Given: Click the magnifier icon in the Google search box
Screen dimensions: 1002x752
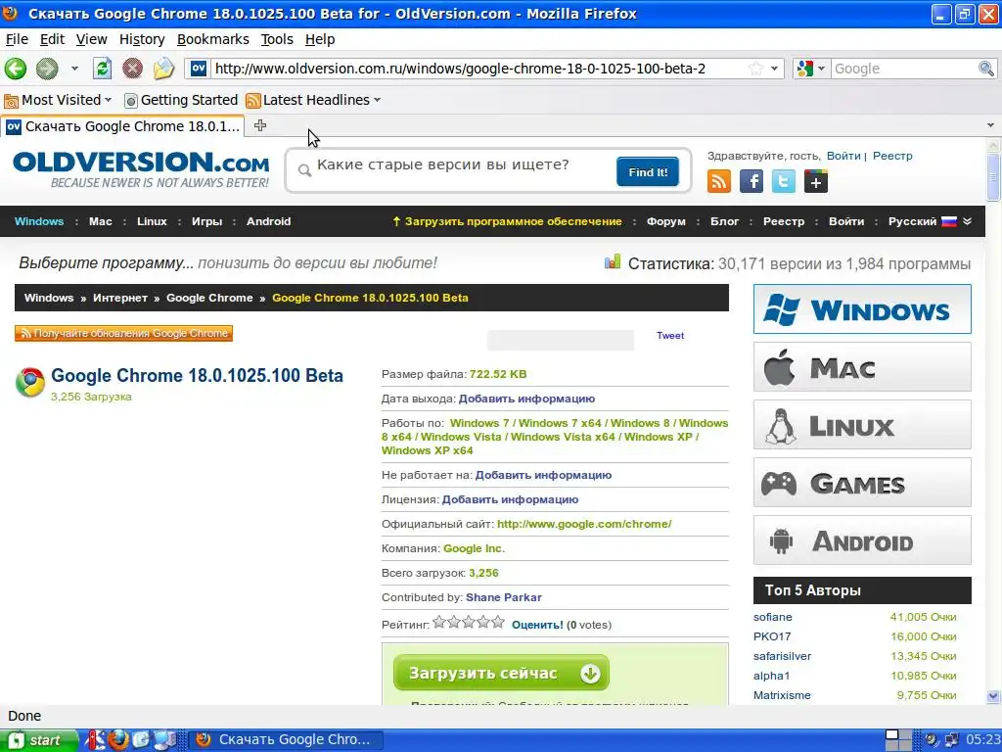Looking at the screenshot, I should 986,69.
